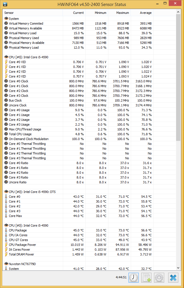Click the Core #0 VID lightning icon
184x288 pixels.
tap(6, 62)
